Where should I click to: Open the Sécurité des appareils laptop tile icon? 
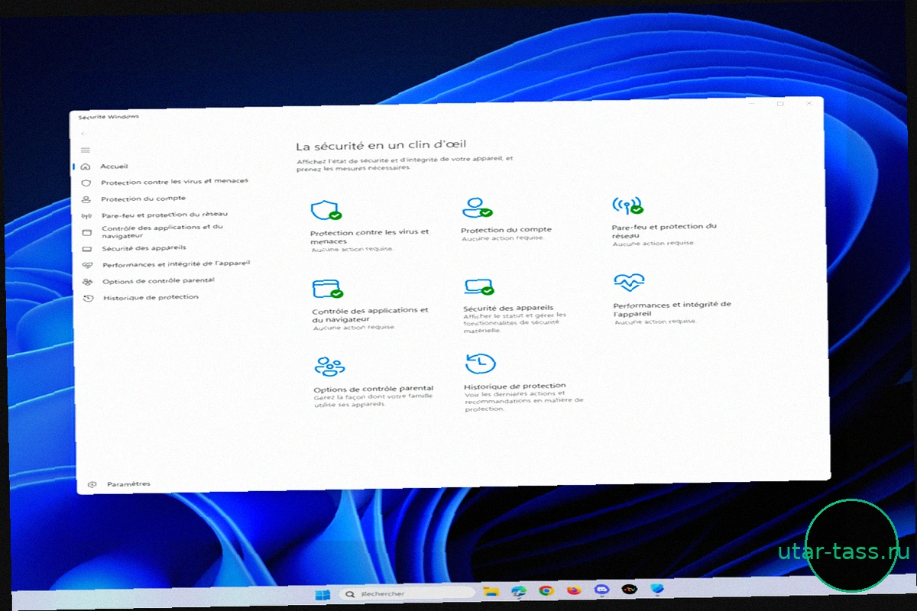(479, 286)
